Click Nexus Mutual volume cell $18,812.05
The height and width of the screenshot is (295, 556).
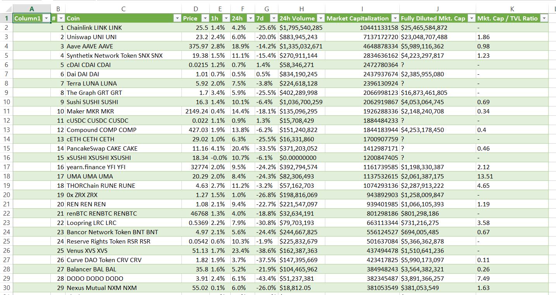(x=302, y=288)
